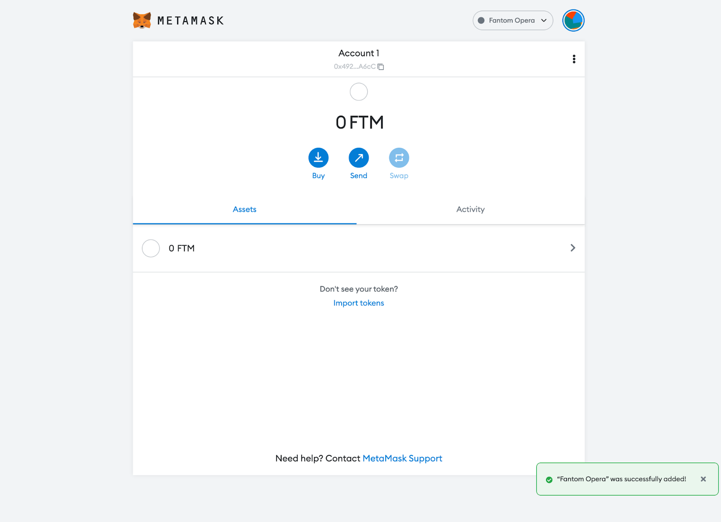Open the 0 FTM asset row

[x=359, y=248]
